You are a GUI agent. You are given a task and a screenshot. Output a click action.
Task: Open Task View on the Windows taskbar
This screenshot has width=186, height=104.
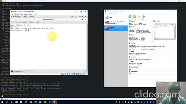[12, 102]
